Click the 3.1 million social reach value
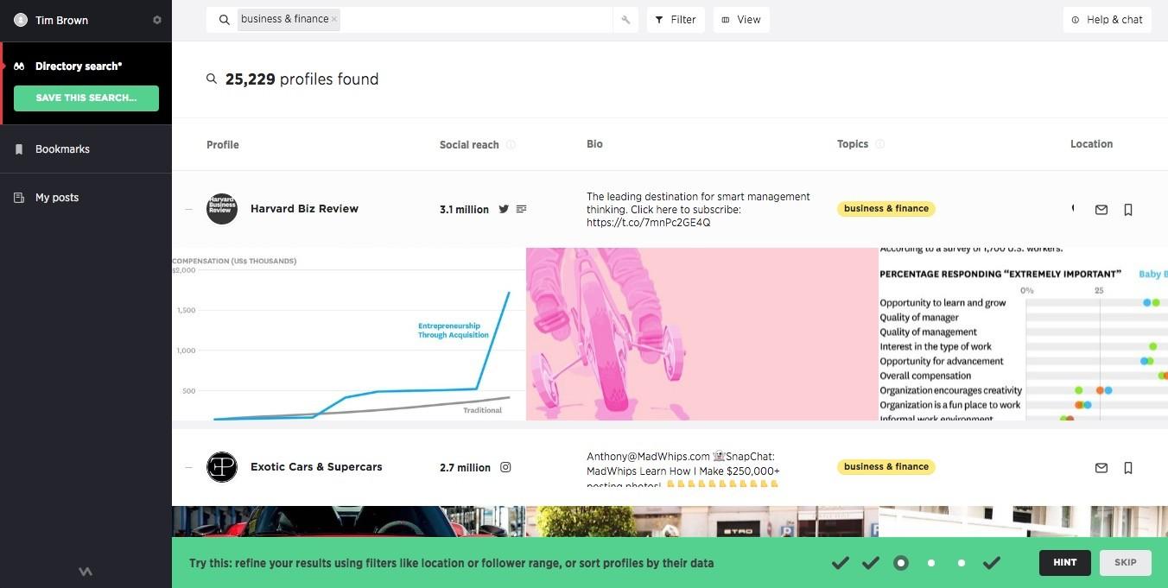The width and height of the screenshot is (1168, 588). click(x=464, y=210)
